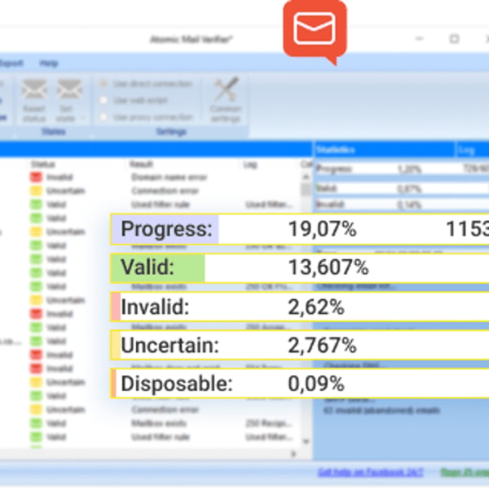This screenshot has width=489, height=489.
Task: Click the Log column header
Action: click(250, 164)
